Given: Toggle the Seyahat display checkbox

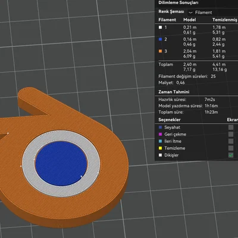Looking at the screenshot, I should (231, 127).
